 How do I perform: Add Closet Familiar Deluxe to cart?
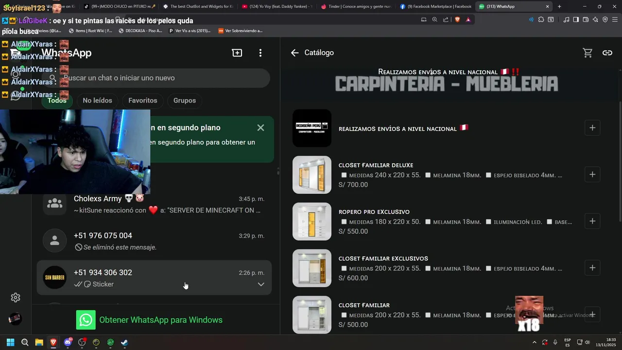coord(592,175)
